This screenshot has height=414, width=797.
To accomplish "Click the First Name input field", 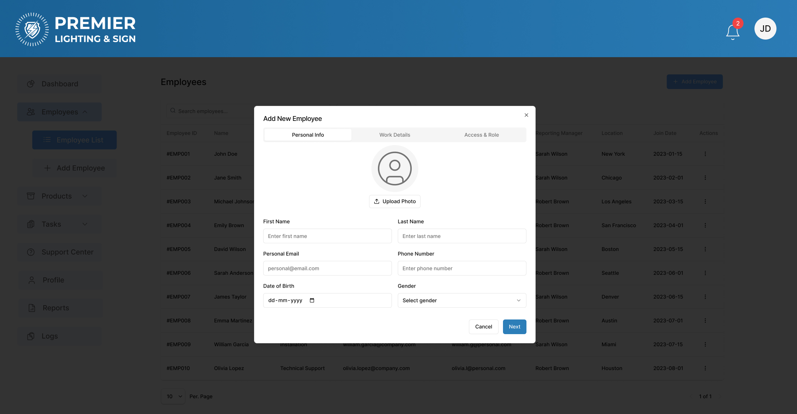I will (327, 236).
